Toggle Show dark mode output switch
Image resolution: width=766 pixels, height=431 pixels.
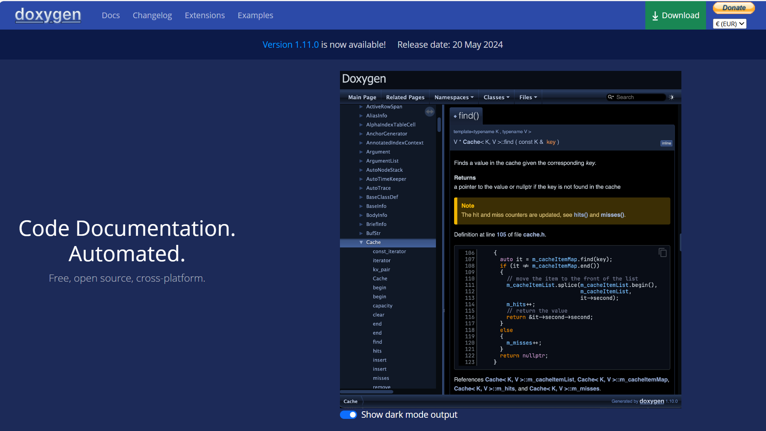pos(348,415)
